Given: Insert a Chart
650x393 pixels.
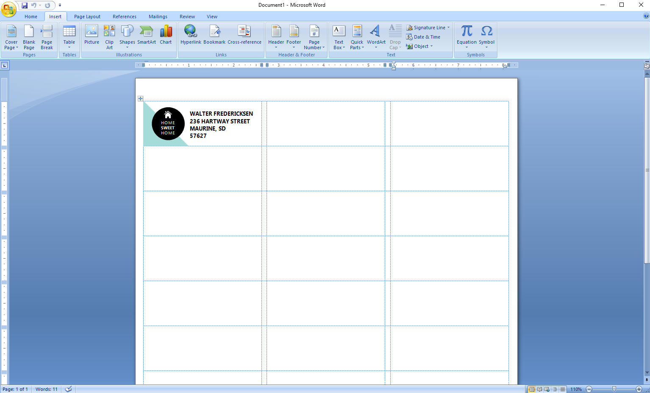Looking at the screenshot, I should pos(166,36).
